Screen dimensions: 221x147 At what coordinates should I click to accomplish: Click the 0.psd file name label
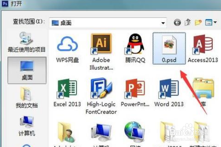click(169, 60)
